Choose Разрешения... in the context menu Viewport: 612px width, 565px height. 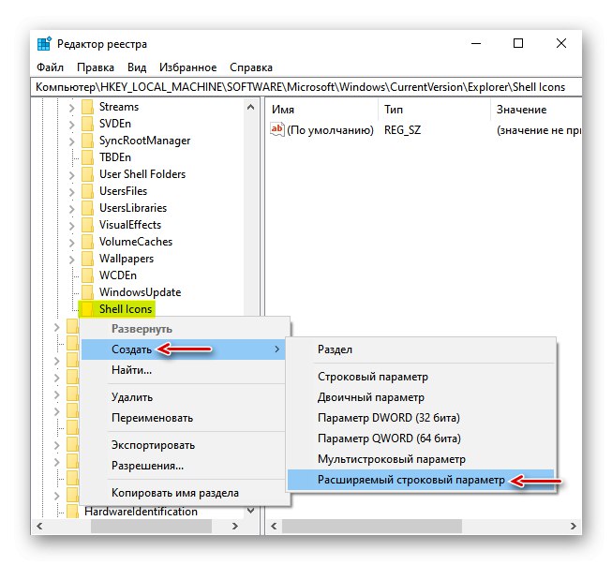coord(183,466)
